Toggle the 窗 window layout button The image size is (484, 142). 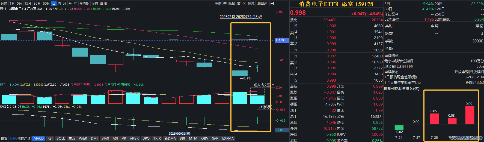click(239, 4)
